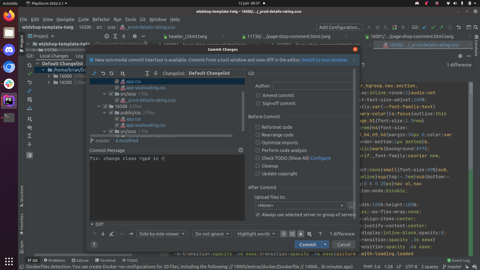
Task: Enable the Amend commit checkbox
Action: pos(258,95)
